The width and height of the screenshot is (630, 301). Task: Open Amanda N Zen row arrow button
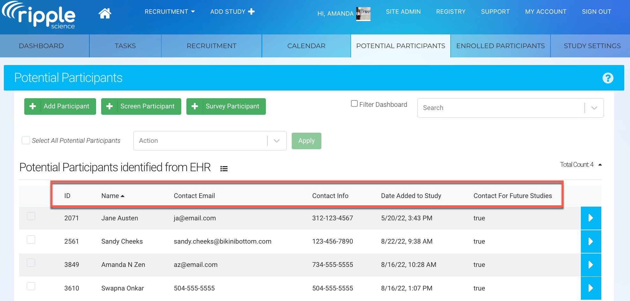[590, 265]
